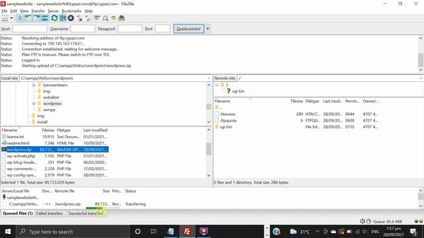Toggle synchronized browsing
Viewport: 424px width, 238px height.
tap(113, 19)
